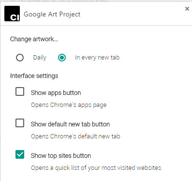Screen dimensions: 192x181
Task: Tick the Show default new tab button checkbox
Action: pos(20,123)
